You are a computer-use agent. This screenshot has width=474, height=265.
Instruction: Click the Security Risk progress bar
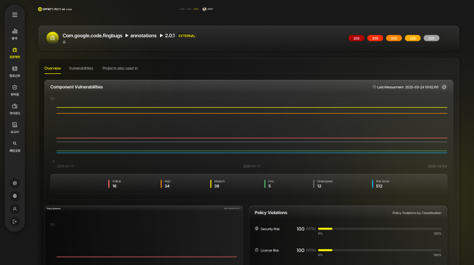click(380, 229)
